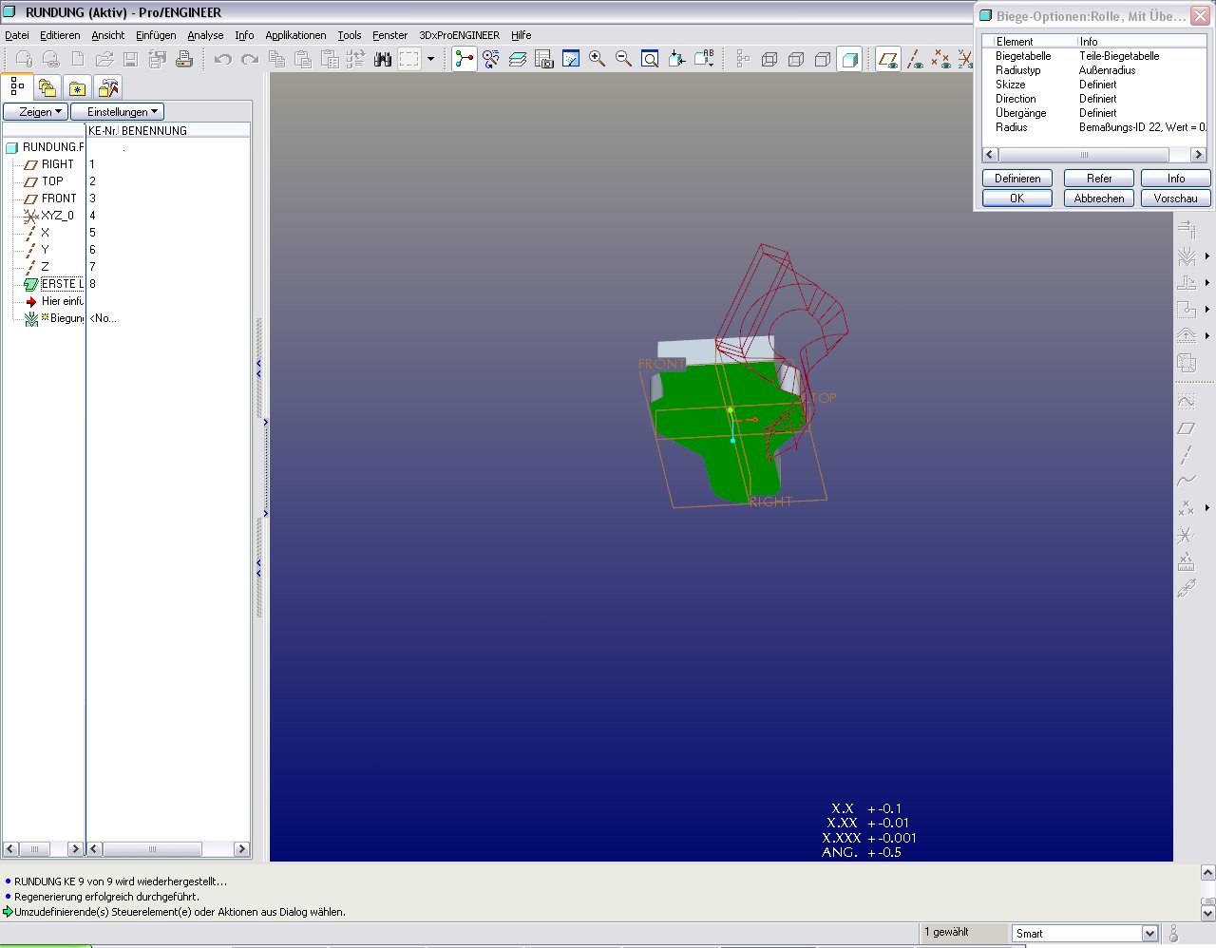
Task: Click the refit view to screen icon
Action: click(650, 59)
